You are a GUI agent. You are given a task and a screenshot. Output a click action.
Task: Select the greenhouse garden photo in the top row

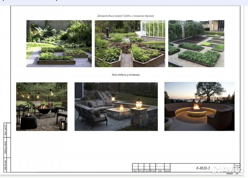130,43
